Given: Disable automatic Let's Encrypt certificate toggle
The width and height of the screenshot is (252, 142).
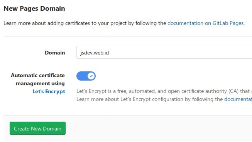Looking at the screenshot, I should click(86, 76).
